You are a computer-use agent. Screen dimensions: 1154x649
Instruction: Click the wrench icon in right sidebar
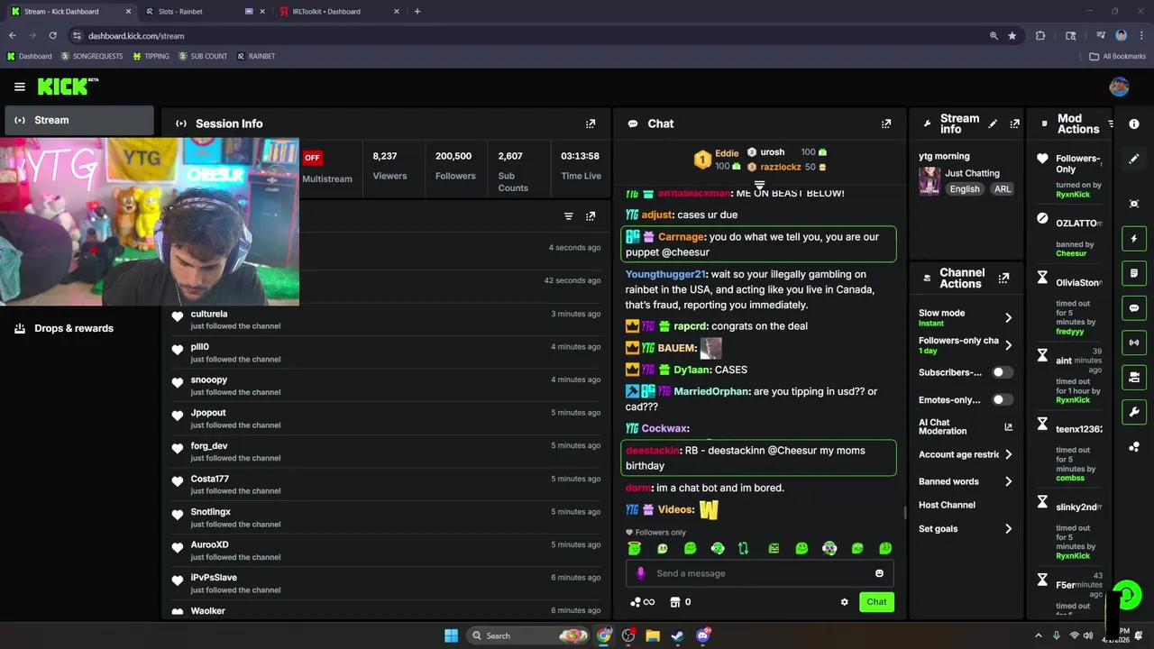(x=1134, y=412)
